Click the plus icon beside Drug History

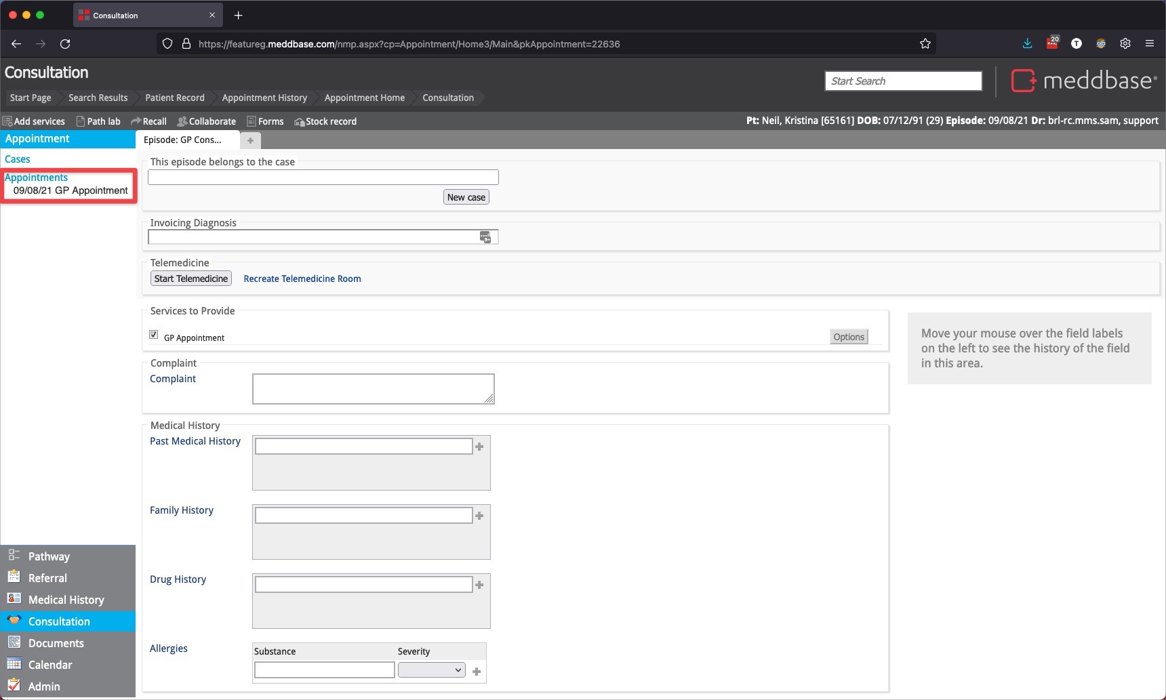[x=479, y=585]
